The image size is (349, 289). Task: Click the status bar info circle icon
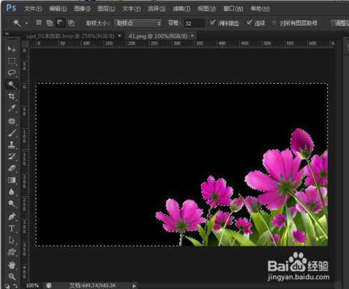point(49,286)
